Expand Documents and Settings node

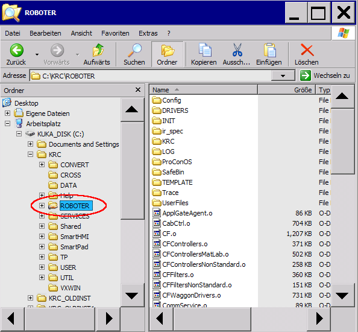[30, 144]
